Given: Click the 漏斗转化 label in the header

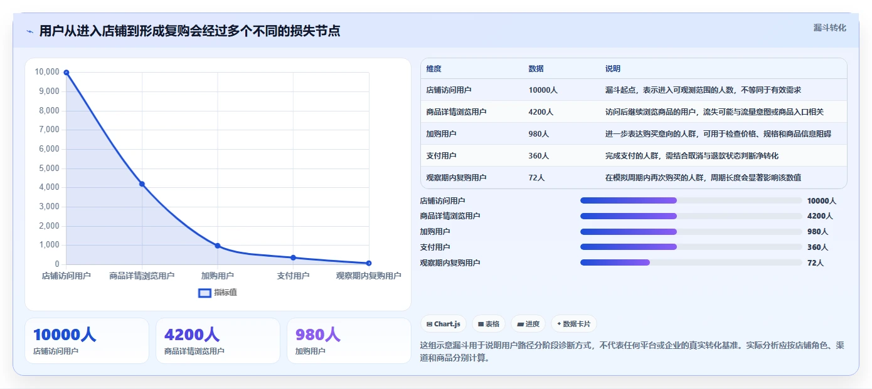Looking at the screenshot, I should (829, 28).
